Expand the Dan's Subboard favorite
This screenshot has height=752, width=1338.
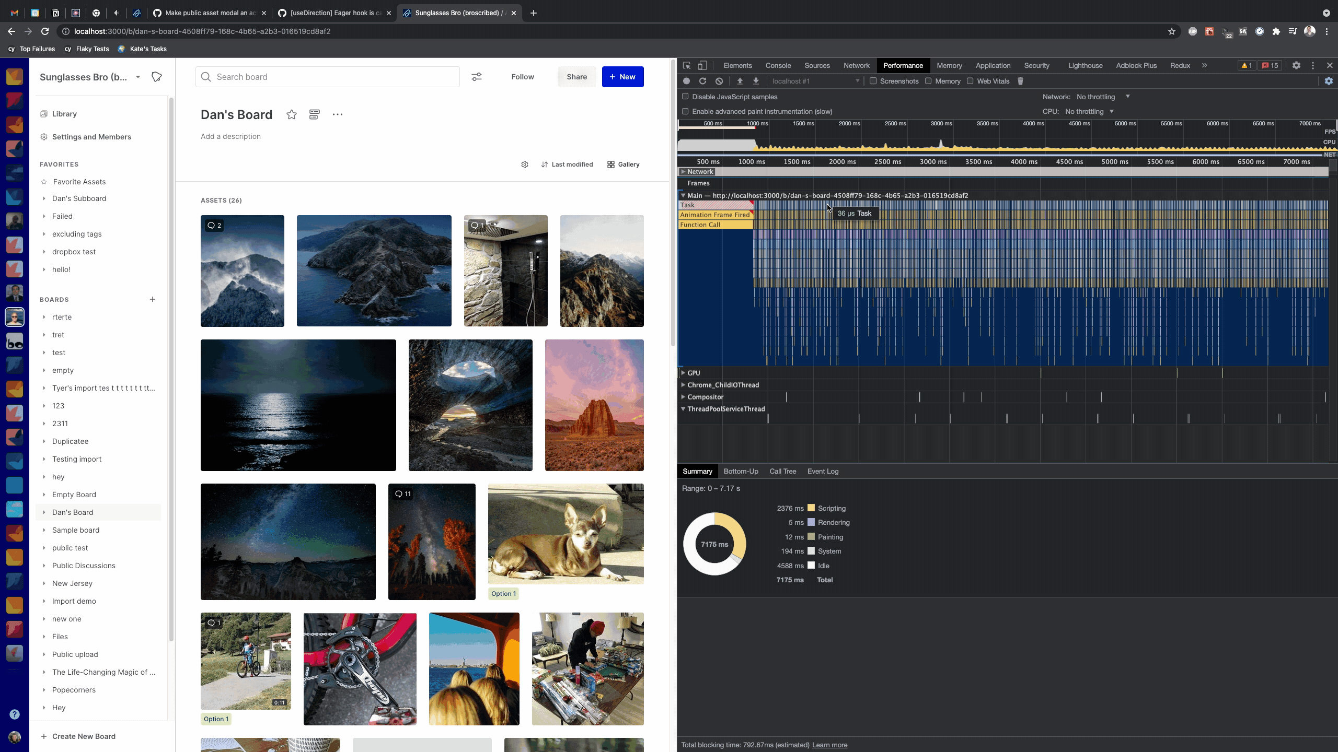pos(44,198)
